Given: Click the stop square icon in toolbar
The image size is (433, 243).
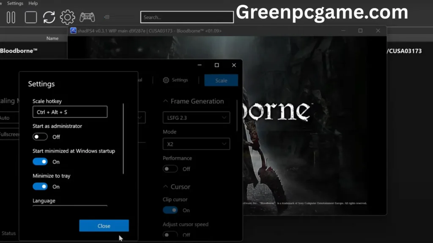Looking at the screenshot, I should pos(30,17).
